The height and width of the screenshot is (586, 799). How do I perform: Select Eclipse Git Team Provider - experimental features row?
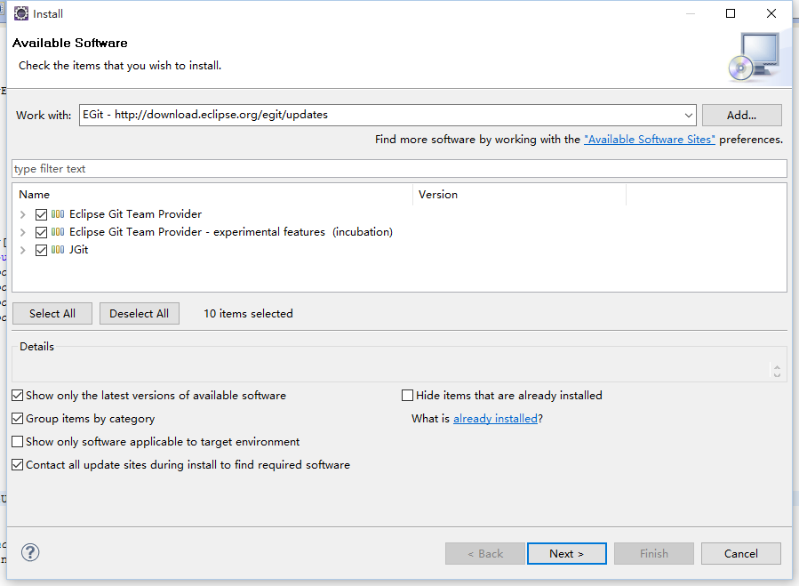point(231,232)
